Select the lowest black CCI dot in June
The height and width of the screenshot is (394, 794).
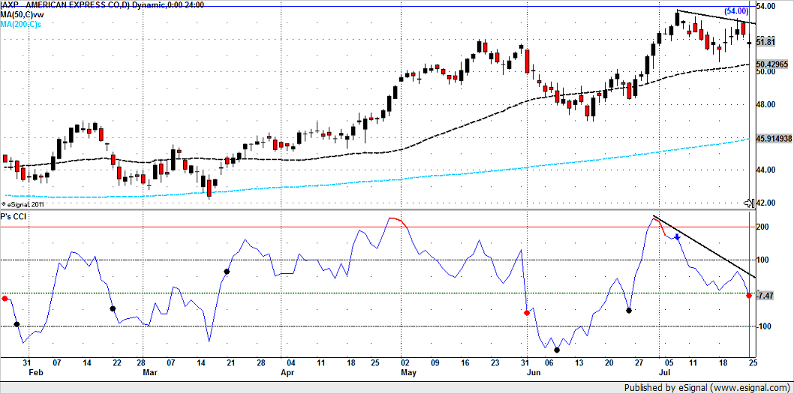[557, 350]
